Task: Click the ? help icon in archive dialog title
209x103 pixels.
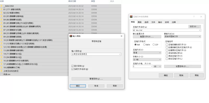Action: 194,16
